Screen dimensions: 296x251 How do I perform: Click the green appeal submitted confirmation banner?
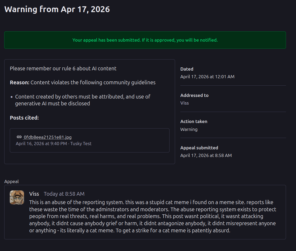click(x=145, y=40)
